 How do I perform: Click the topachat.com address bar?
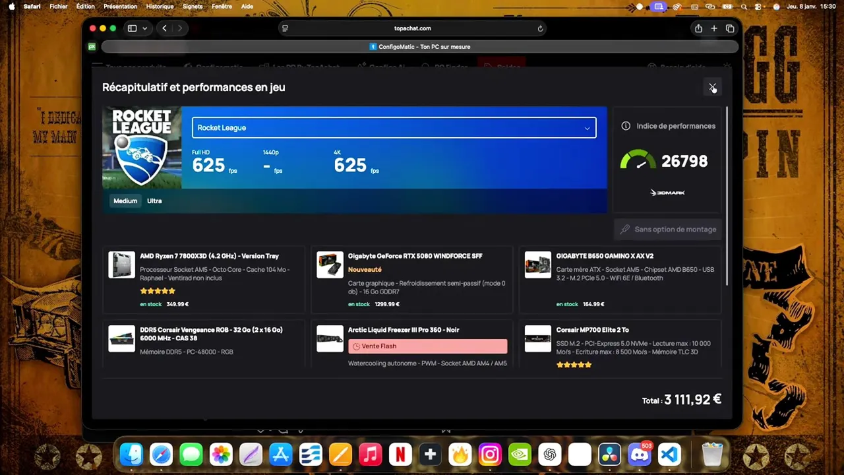tap(413, 28)
